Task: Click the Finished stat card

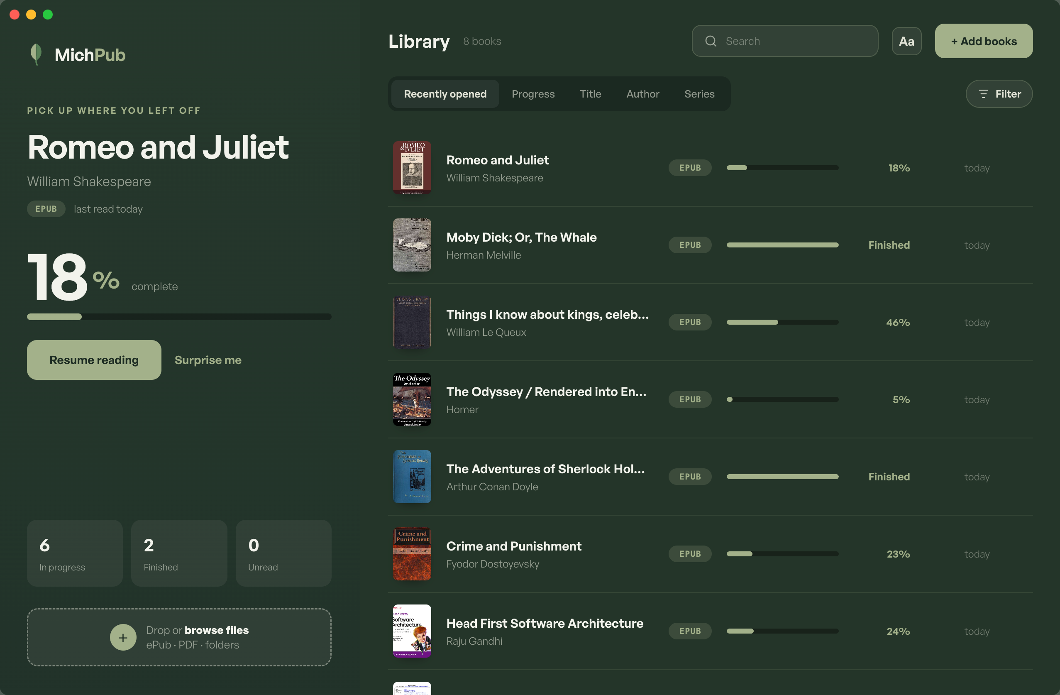Action: coord(179,553)
